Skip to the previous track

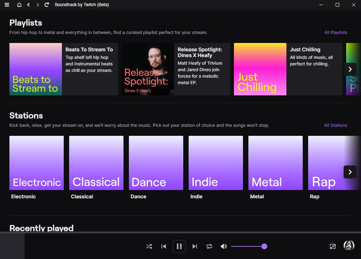pos(164,246)
